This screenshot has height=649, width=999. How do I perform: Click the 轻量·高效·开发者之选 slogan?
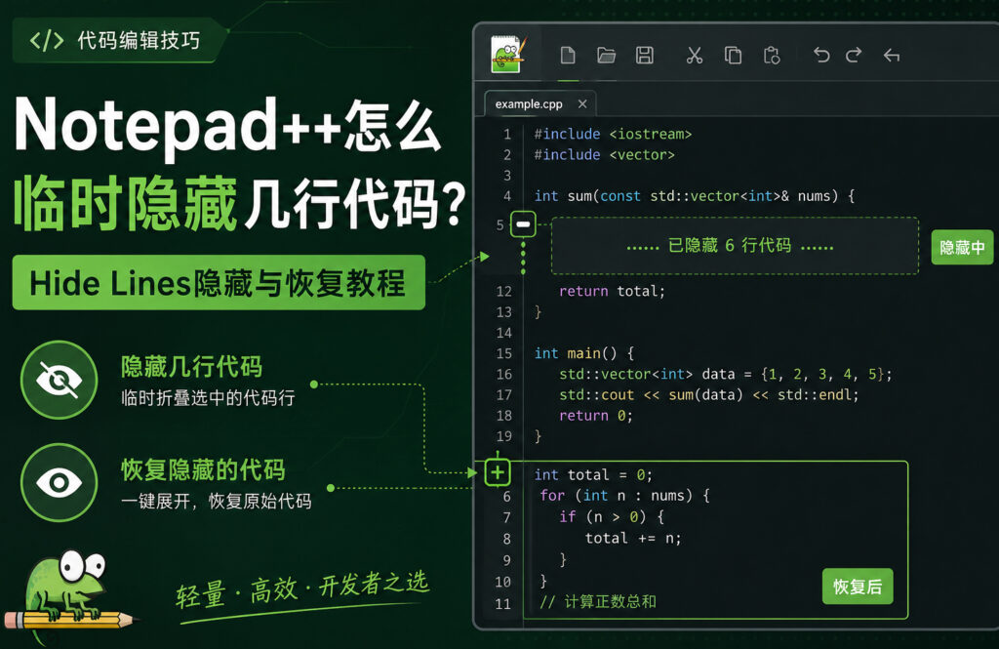click(302, 589)
